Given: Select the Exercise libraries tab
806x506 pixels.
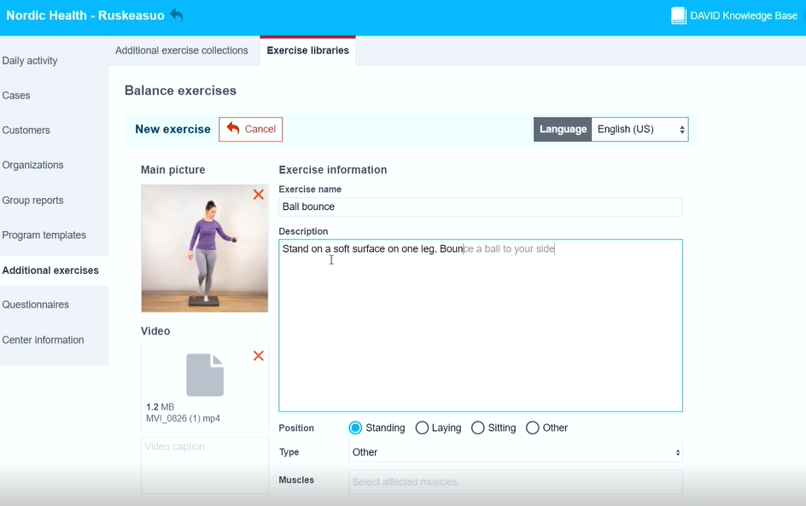Looking at the screenshot, I should click(x=307, y=50).
